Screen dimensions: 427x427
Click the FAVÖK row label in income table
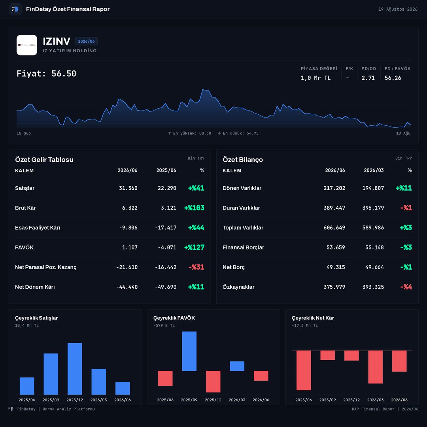pyautogui.click(x=24, y=247)
